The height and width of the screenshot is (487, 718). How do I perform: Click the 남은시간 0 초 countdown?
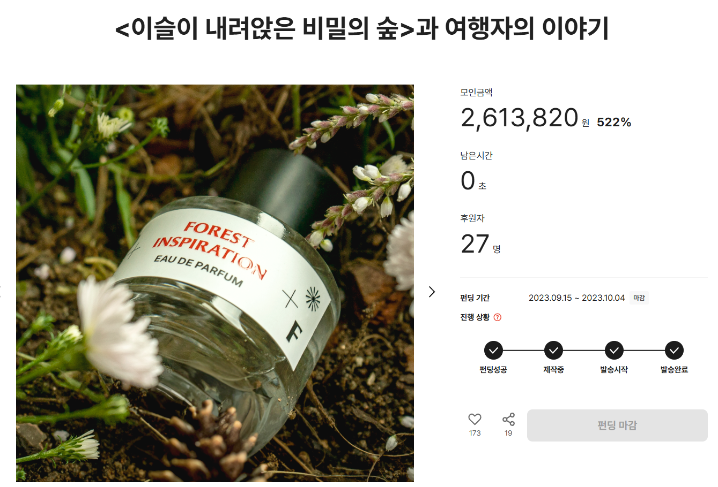pyautogui.click(x=473, y=181)
